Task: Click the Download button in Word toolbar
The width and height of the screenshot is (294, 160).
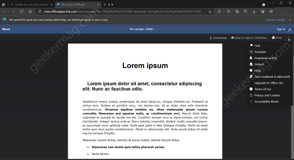Action: [218, 38]
